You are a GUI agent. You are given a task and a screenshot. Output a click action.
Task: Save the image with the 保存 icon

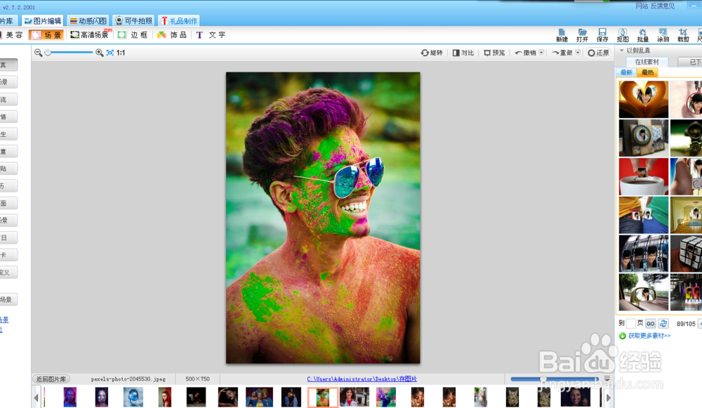(x=602, y=35)
